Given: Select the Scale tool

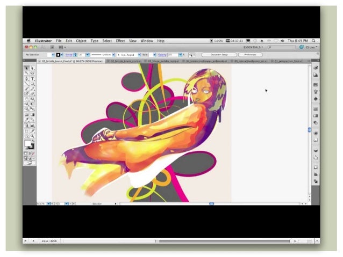Looking at the screenshot, I should (32, 99).
